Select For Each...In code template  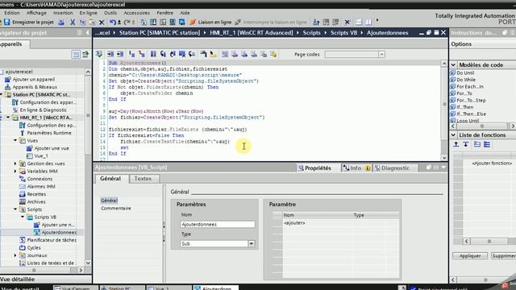(470, 86)
